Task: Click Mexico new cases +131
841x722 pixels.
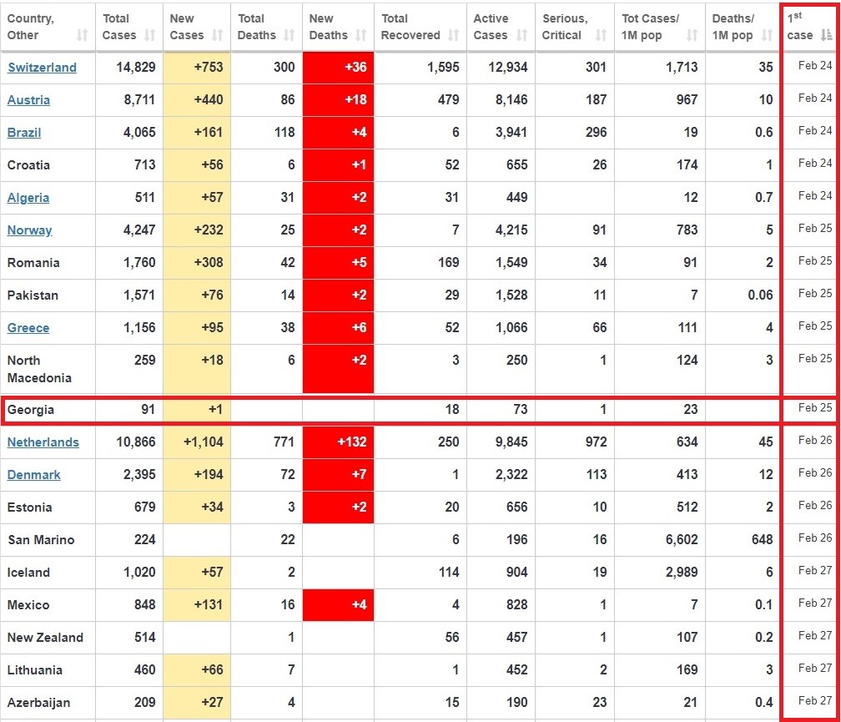Action: pos(209,606)
